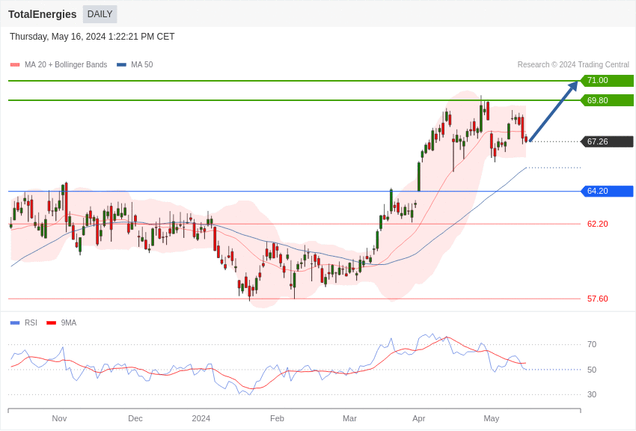Toggle the 9MA legend entry

pos(68,323)
